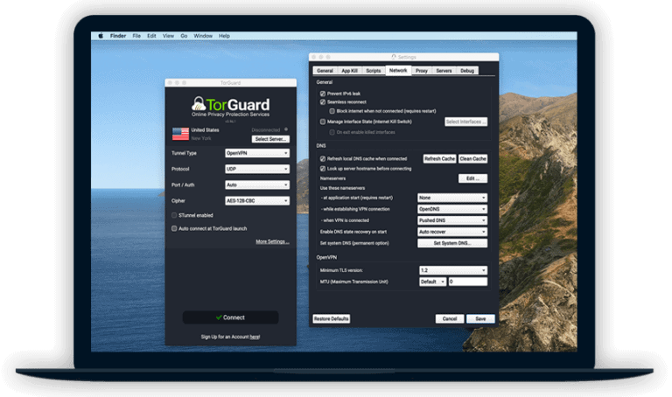Open the establishing VPN connection OpenDNS dropdown
672x397 pixels.
tap(452, 209)
